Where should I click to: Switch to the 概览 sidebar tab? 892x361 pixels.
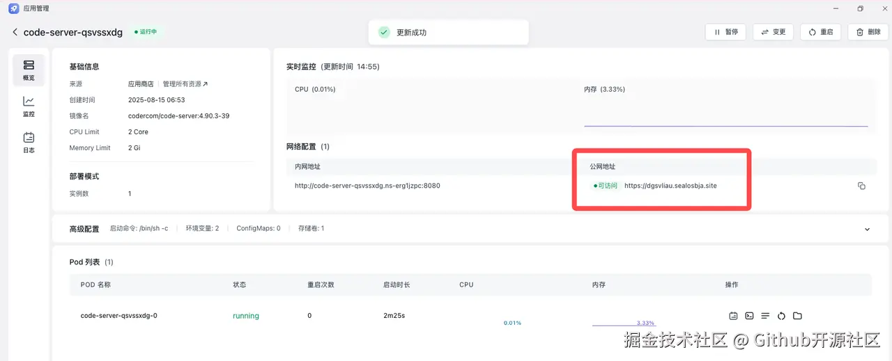[x=29, y=70]
